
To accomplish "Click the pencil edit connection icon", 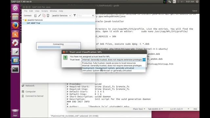I will pos(39,15).
